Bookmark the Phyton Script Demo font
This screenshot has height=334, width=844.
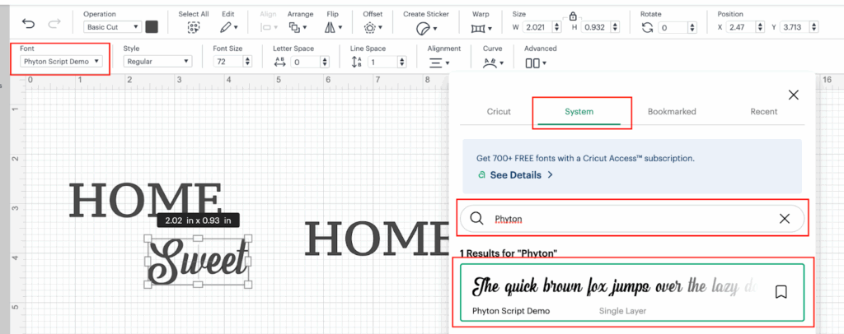coord(781,291)
